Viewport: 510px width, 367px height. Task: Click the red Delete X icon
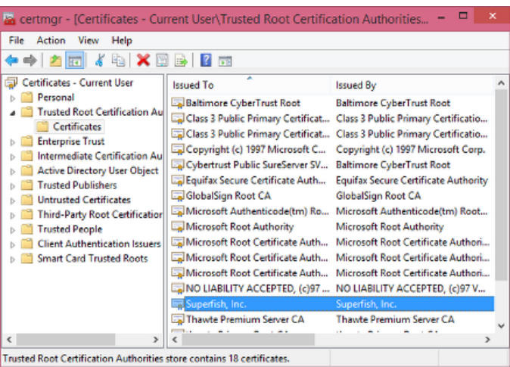142,61
